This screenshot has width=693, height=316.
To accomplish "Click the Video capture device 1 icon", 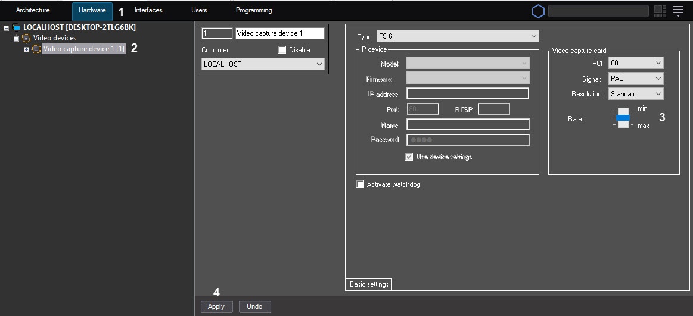I will (x=36, y=49).
